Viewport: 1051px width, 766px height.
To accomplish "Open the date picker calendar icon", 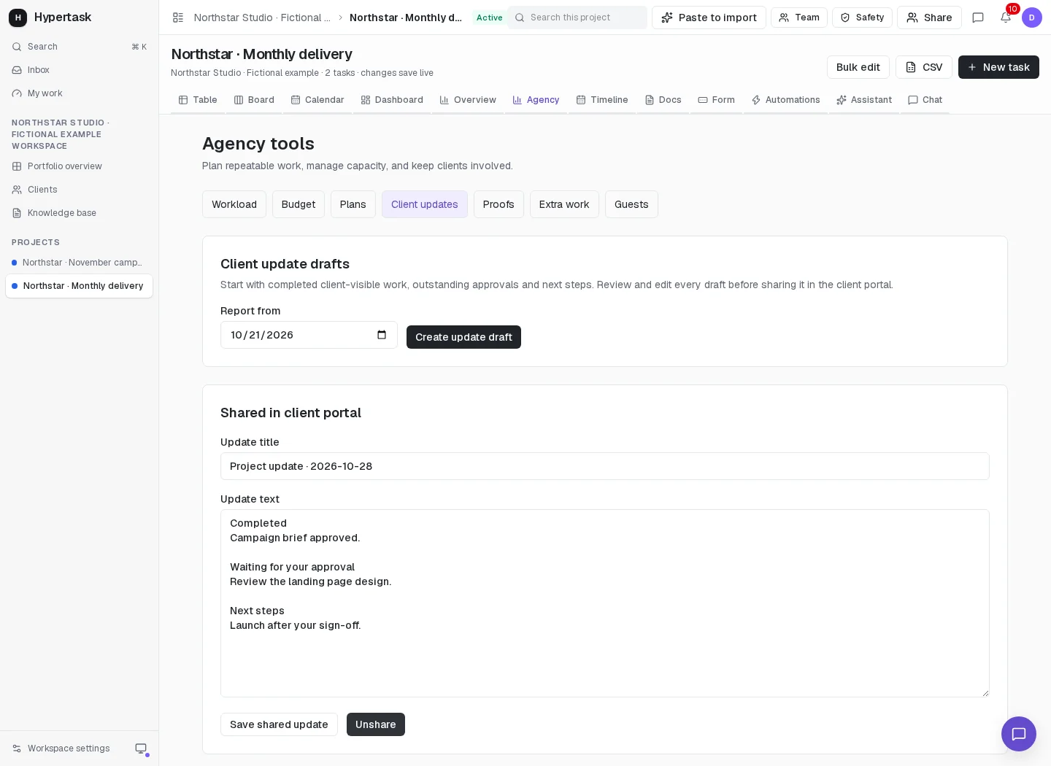I will tap(382, 335).
